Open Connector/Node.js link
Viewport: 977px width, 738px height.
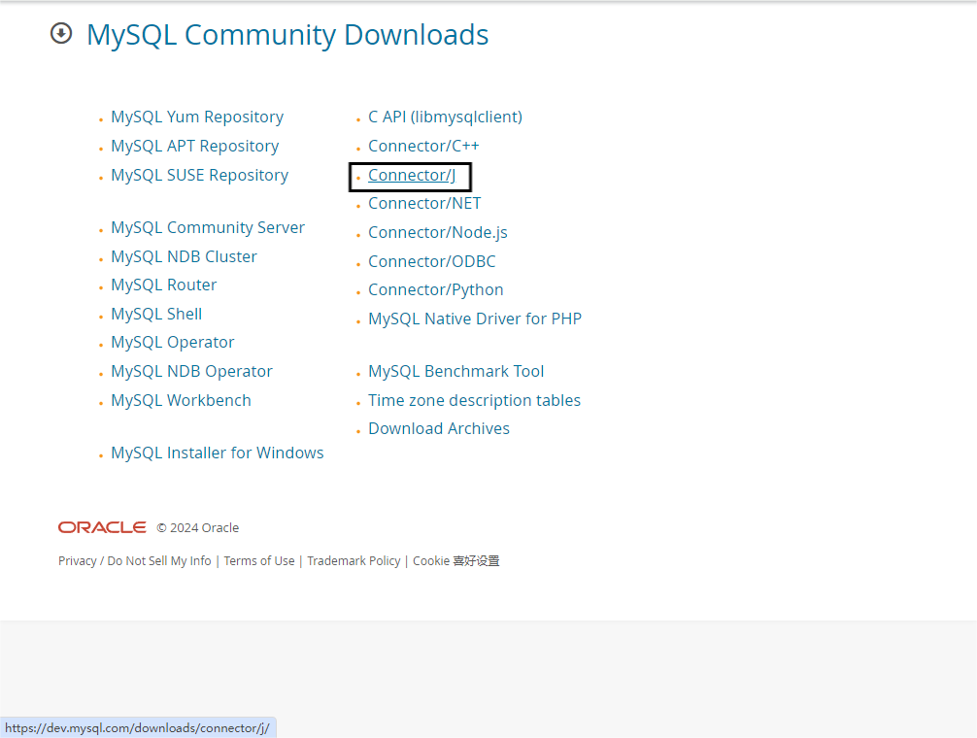pos(438,233)
